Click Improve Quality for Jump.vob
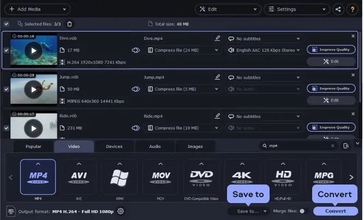364x220 pixels. pos(331,88)
